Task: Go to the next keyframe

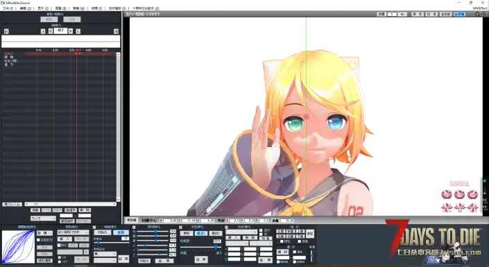Action: click(x=78, y=31)
